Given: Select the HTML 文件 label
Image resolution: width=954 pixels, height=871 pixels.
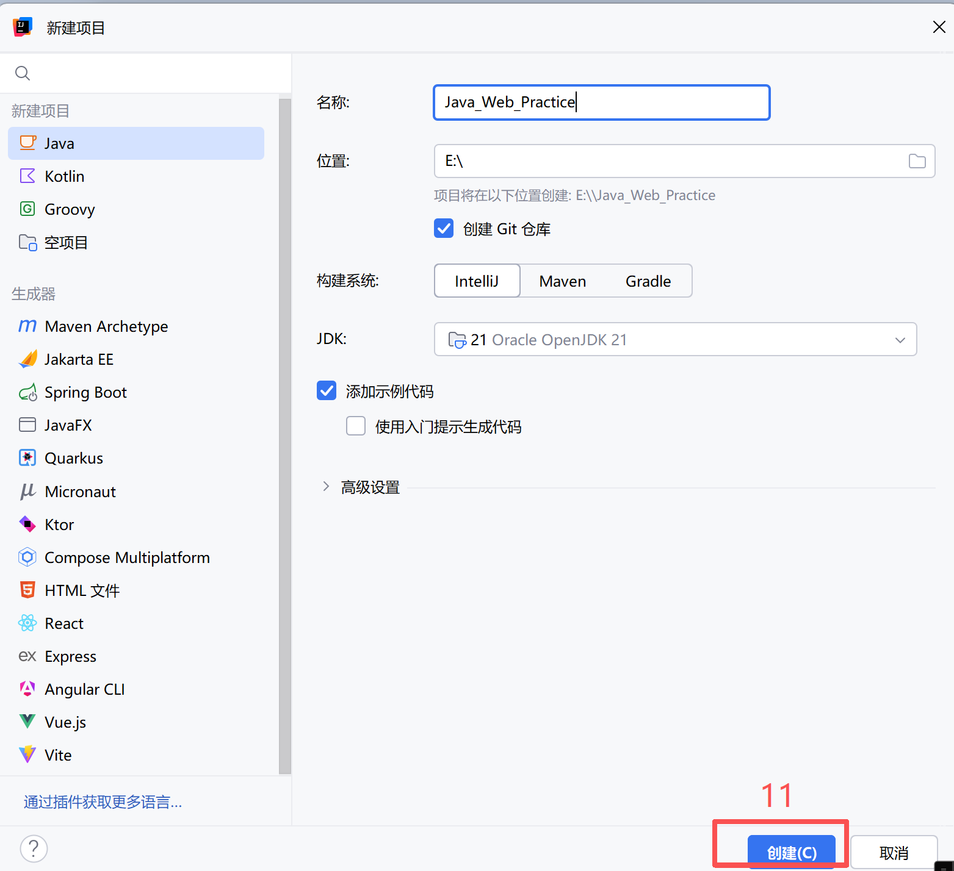Looking at the screenshot, I should 82,590.
